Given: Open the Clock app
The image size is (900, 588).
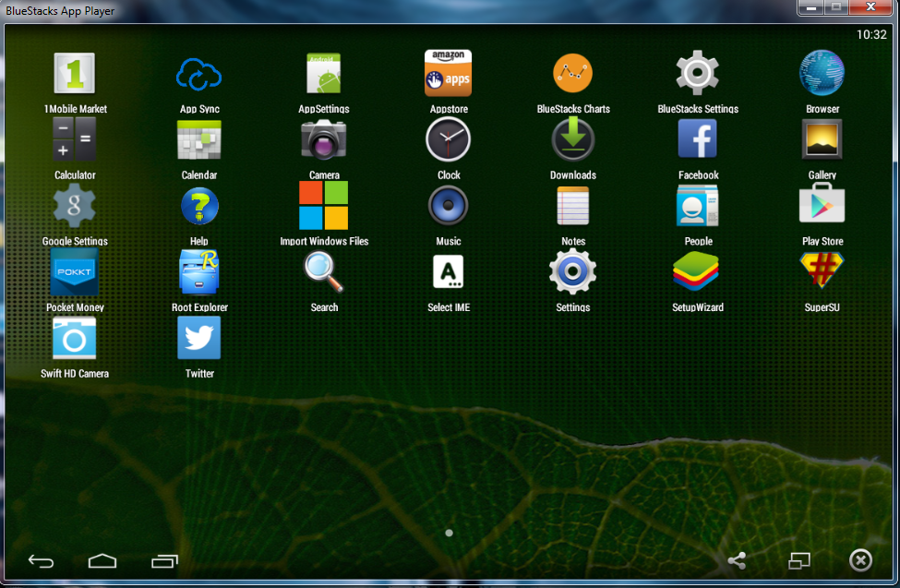Looking at the screenshot, I should [449, 139].
